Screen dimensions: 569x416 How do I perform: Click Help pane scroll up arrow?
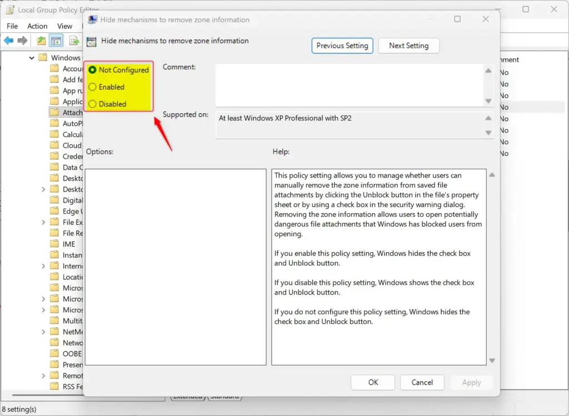[x=492, y=175]
